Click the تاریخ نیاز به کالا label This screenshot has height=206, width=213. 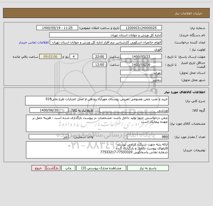pyautogui.click(x=82, y=110)
